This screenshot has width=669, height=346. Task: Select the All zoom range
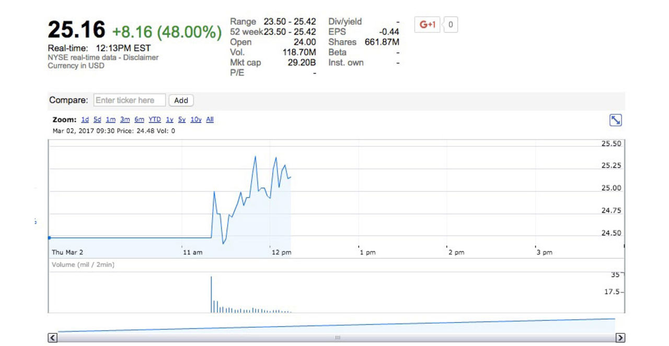coord(210,120)
